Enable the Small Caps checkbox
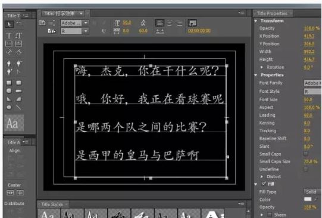 (306, 154)
